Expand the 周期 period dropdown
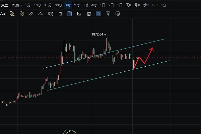The height and width of the screenshot is (134, 201). click(x=15, y=5)
